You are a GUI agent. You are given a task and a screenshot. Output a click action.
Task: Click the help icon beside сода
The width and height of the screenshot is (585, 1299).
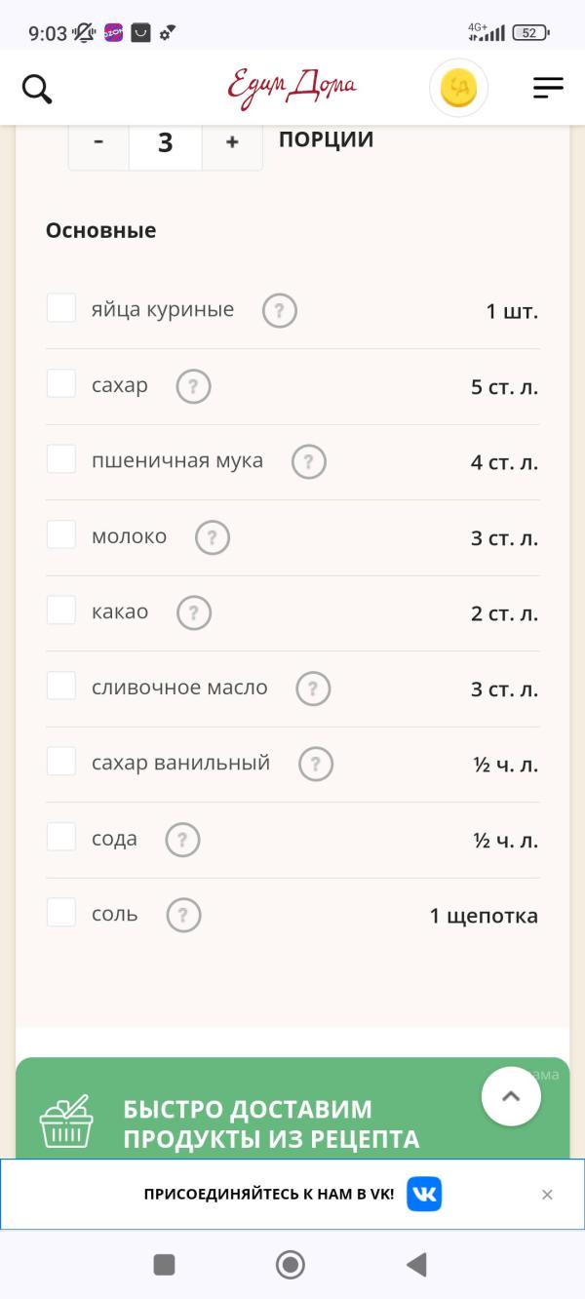(182, 840)
